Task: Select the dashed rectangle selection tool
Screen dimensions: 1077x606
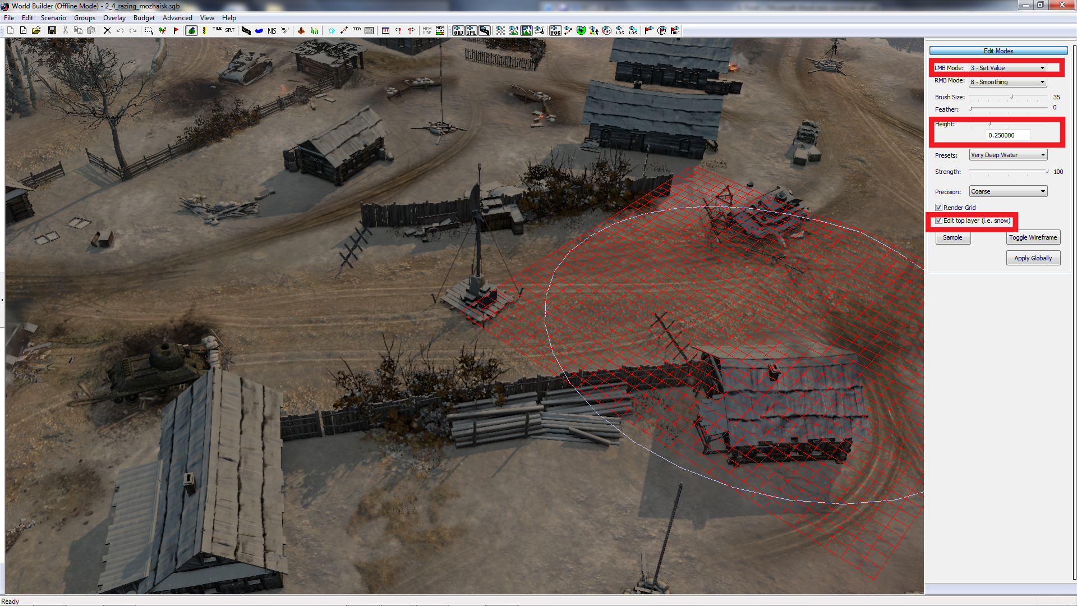Action: (x=149, y=30)
